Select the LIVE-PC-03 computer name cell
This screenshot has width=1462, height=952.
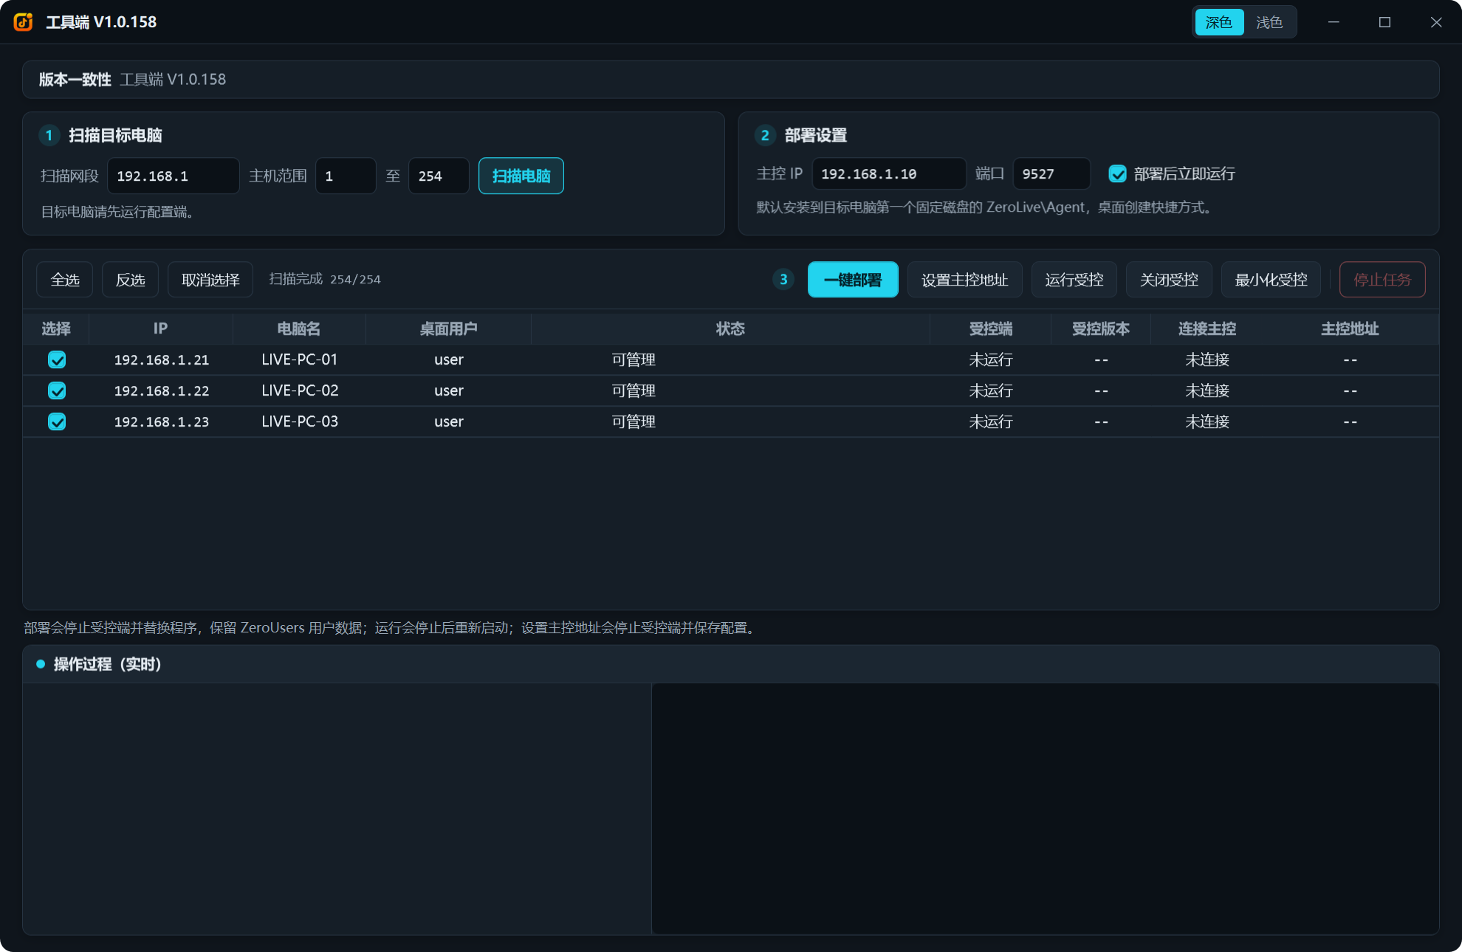click(x=300, y=421)
